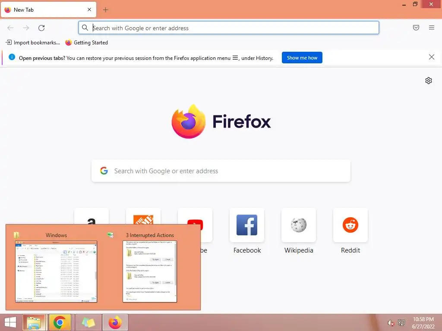Open Import bookmarks from toolbar

(x=33, y=43)
